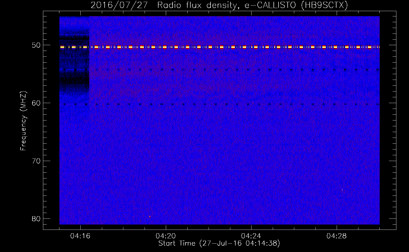Click the '70' frequency tick label

click(x=36, y=161)
